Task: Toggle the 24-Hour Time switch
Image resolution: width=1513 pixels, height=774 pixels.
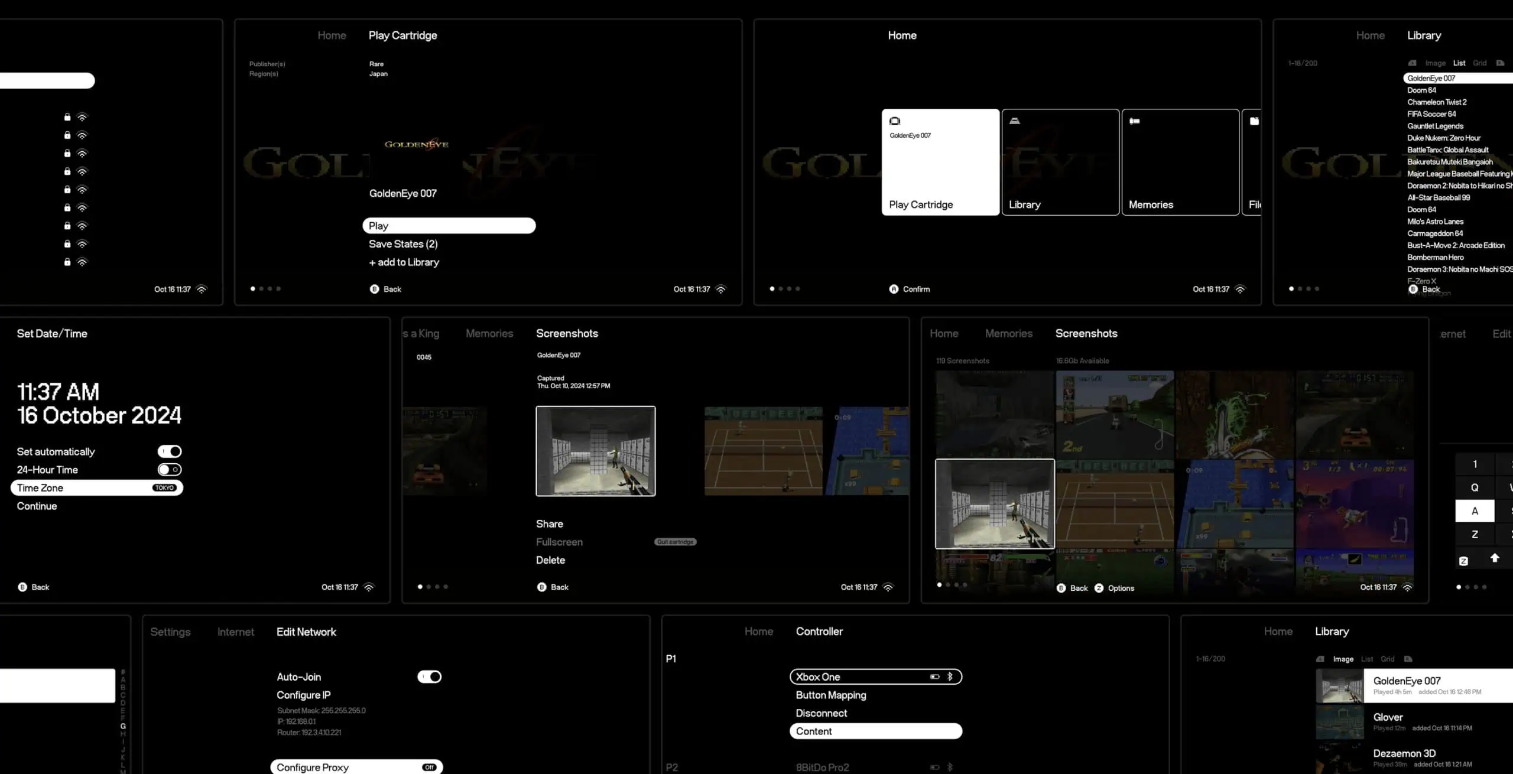Action: [170, 470]
